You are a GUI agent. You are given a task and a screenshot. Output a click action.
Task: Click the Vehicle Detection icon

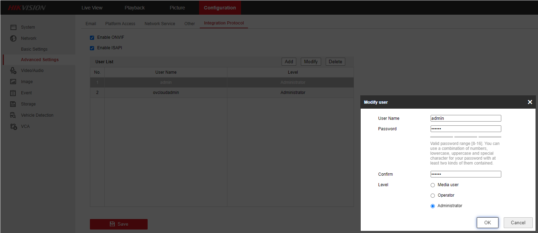point(13,115)
